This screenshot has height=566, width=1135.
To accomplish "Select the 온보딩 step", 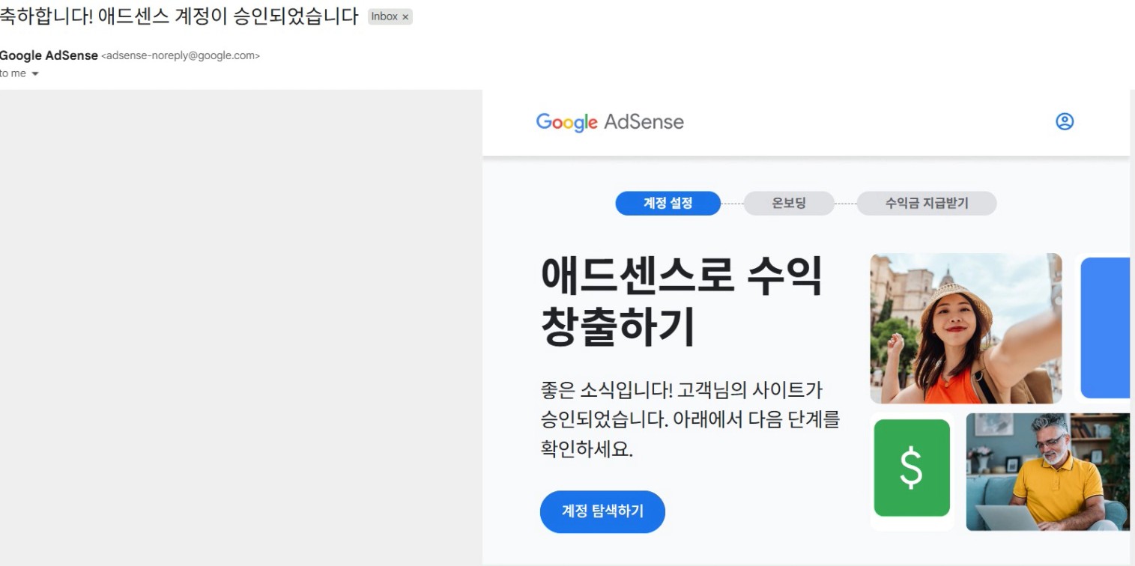I will click(788, 203).
